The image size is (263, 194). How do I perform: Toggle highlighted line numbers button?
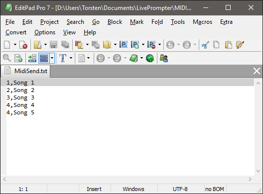[44, 58]
